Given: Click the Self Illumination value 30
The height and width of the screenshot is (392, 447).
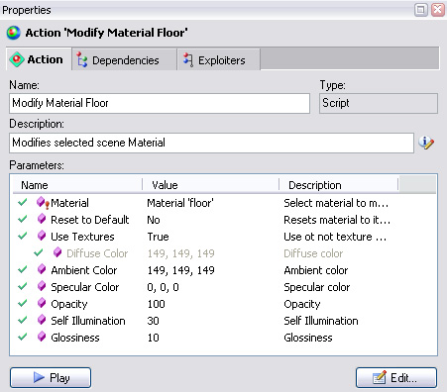Looking at the screenshot, I should 153,321.
